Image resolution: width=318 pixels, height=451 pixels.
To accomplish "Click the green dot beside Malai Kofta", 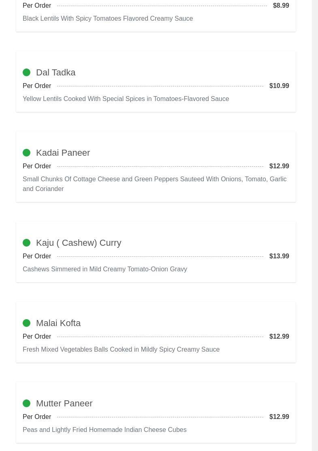I will point(26,323).
